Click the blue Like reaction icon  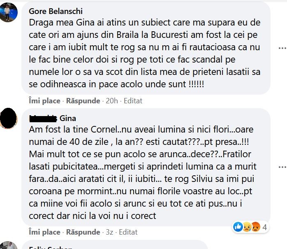click(x=238, y=226)
